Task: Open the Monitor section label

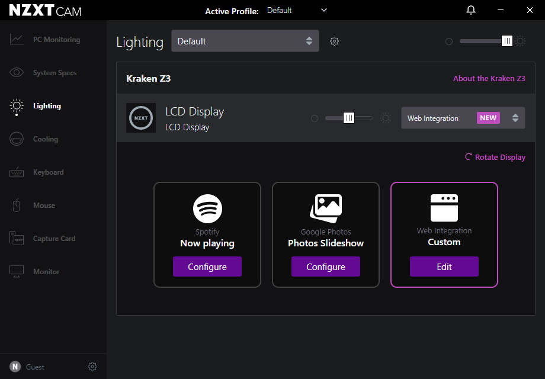Action: click(x=46, y=272)
